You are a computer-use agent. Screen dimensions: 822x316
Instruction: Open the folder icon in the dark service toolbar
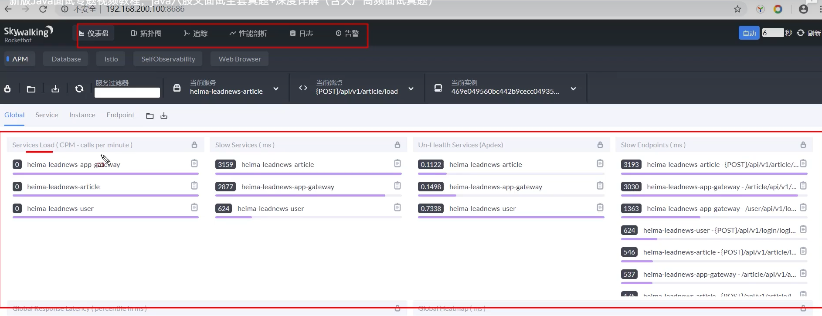31,89
